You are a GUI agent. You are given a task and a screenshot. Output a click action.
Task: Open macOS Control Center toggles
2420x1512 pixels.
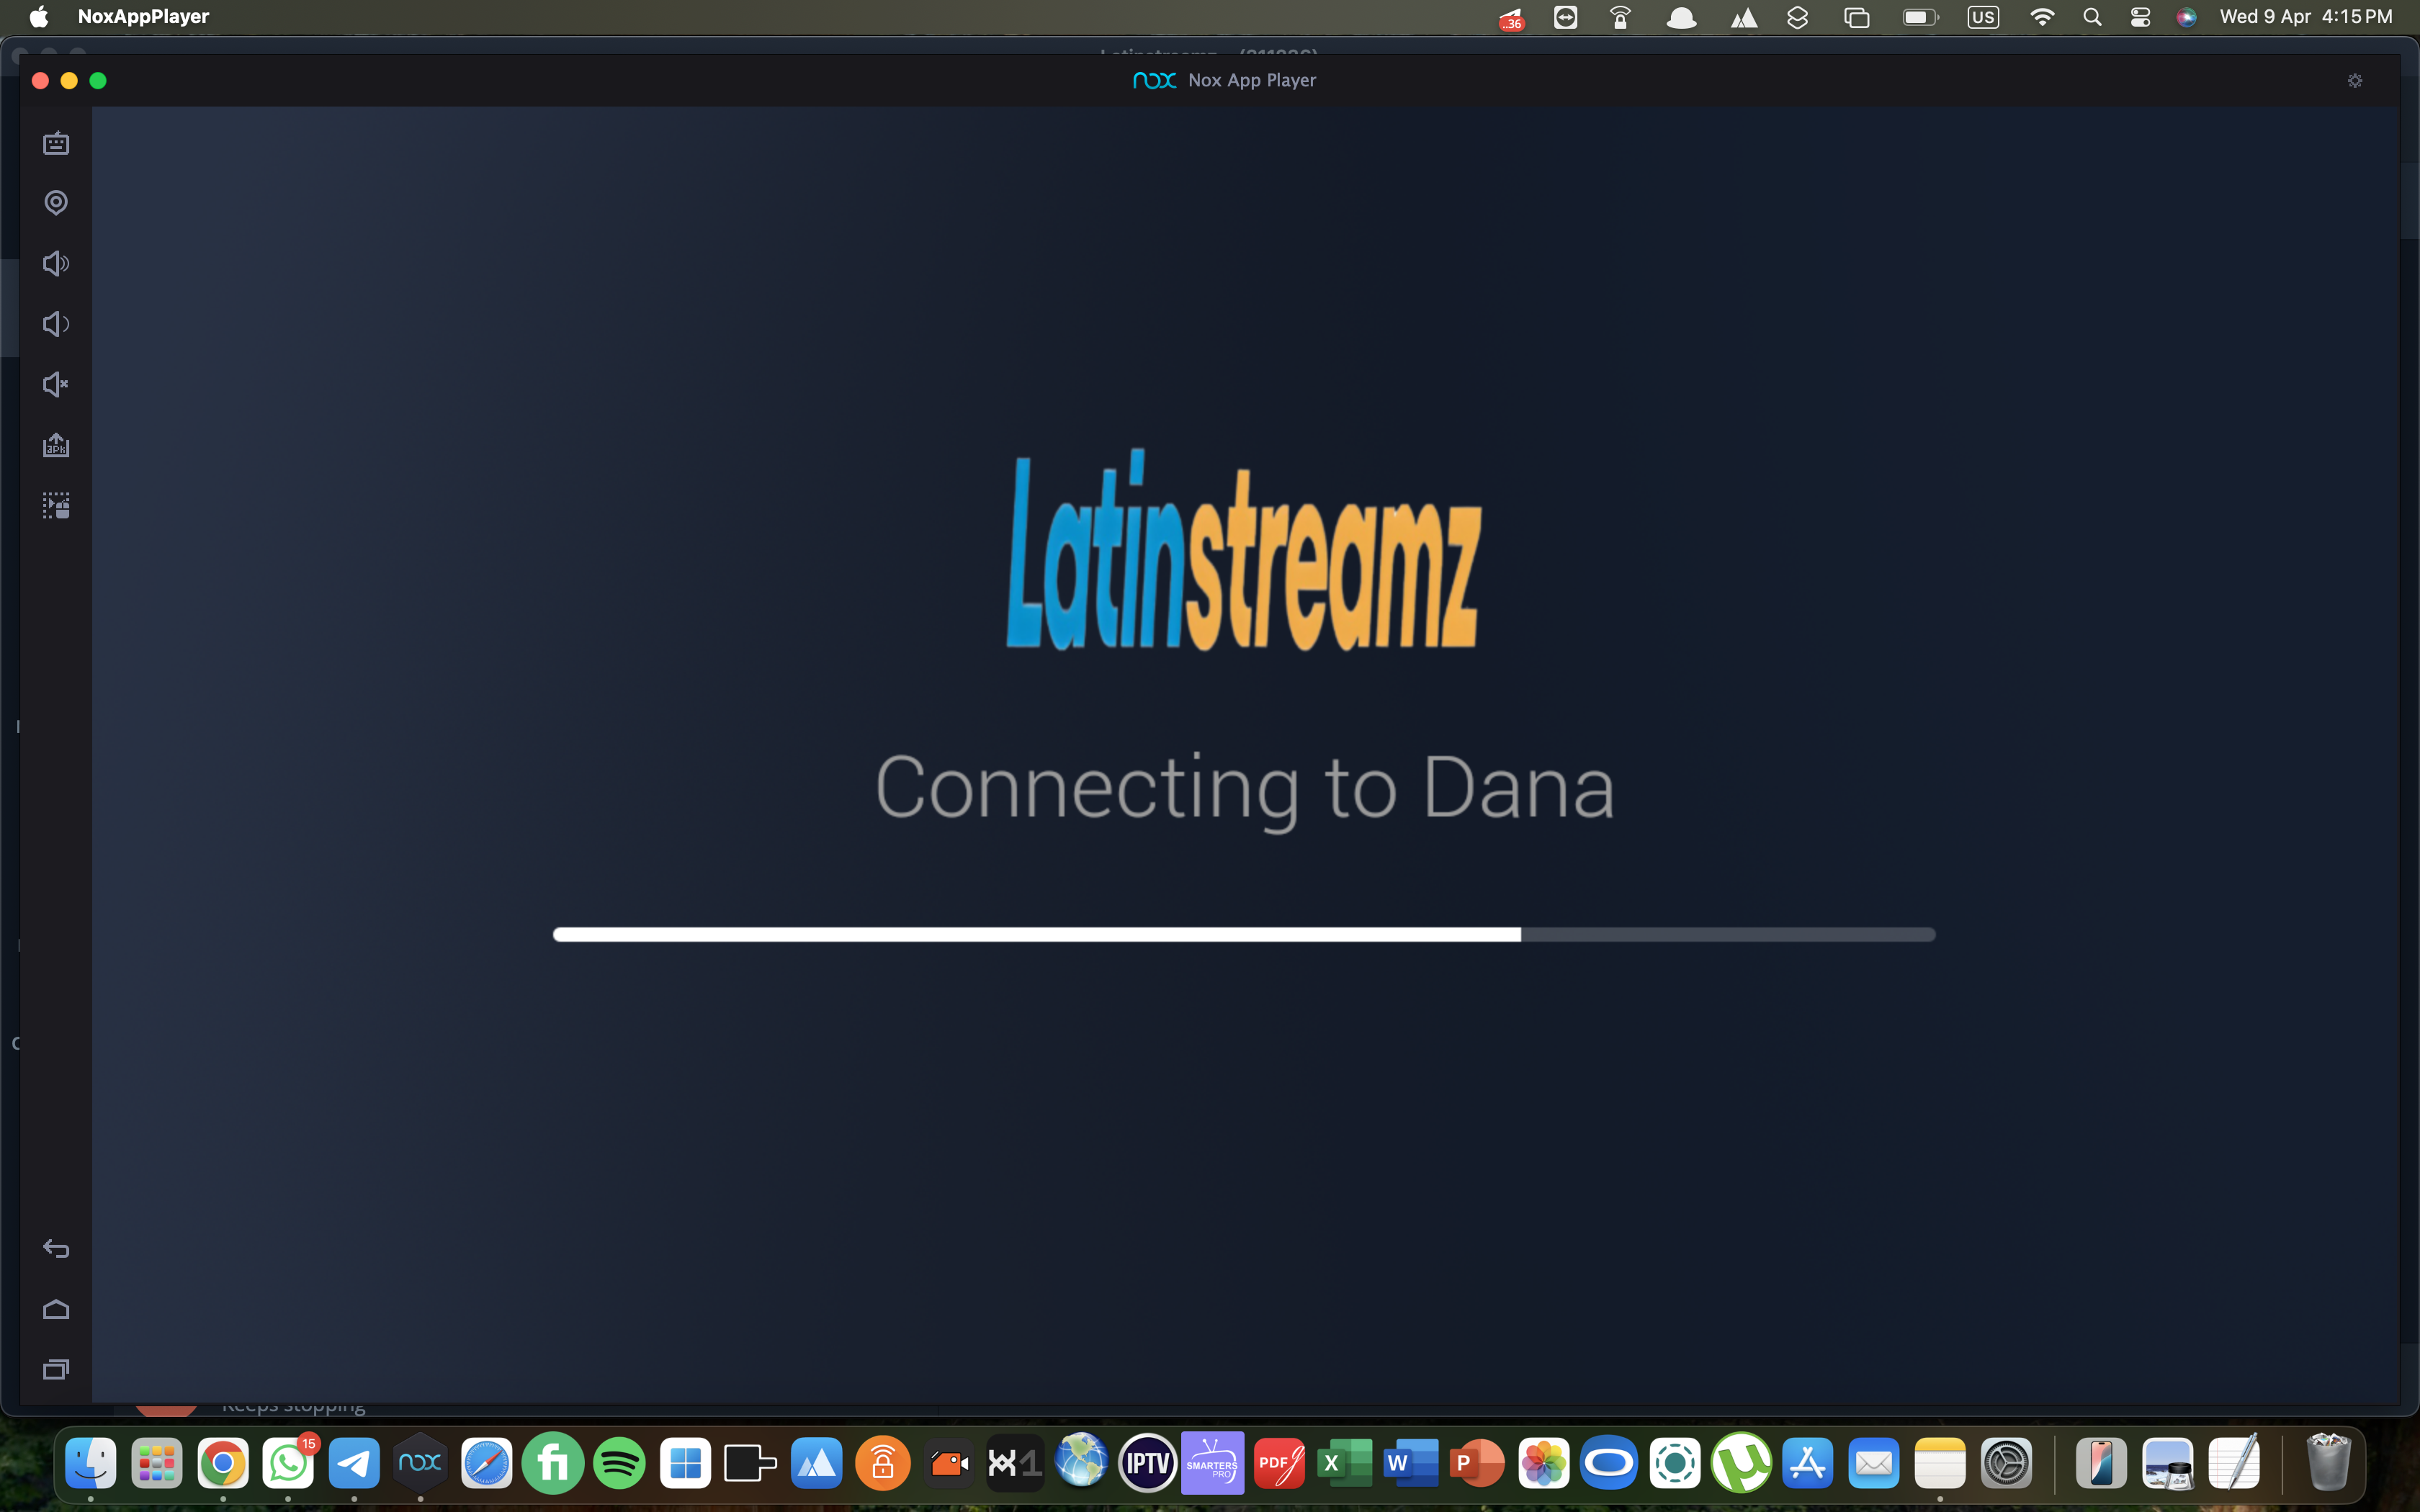tap(2140, 17)
